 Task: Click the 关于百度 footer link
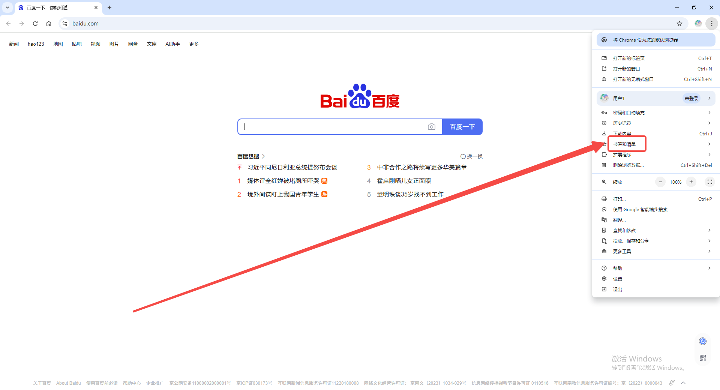pyautogui.click(x=42, y=383)
